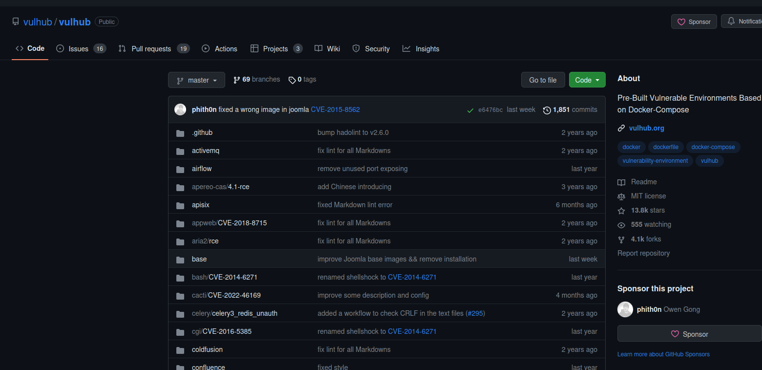Open the #295 pull request link

tap(475, 313)
